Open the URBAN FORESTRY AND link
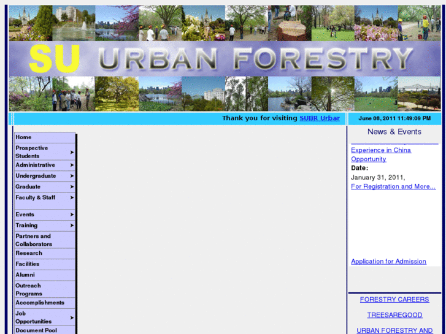The height and width of the screenshot is (334, 446). coord(394,330)
